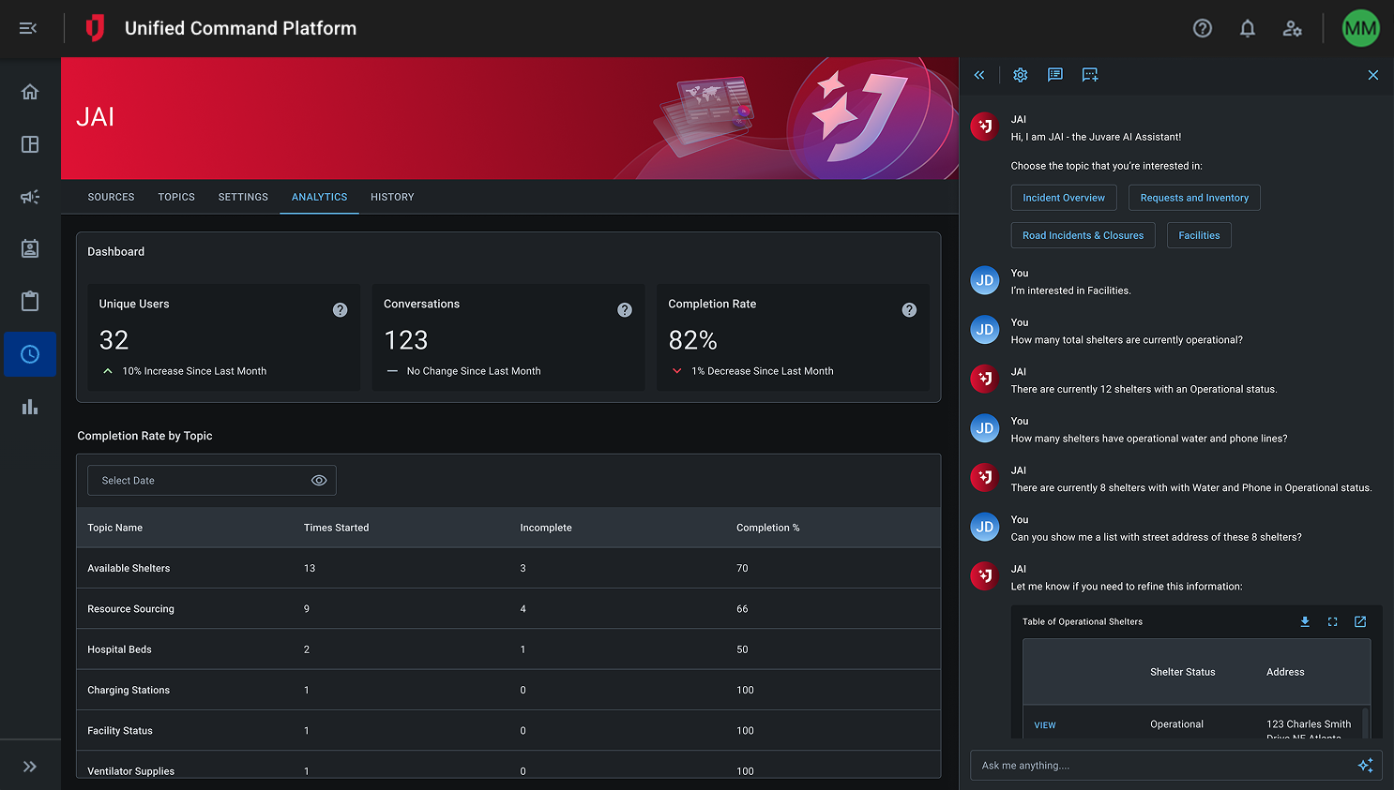Open the clipboard icon in sidebar
Image resolution: width=1394 pixels, height=790 pixels.
click(x=30, y=301)
